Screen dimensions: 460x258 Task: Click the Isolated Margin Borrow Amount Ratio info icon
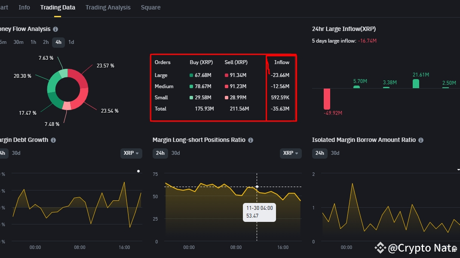point(421,140)
